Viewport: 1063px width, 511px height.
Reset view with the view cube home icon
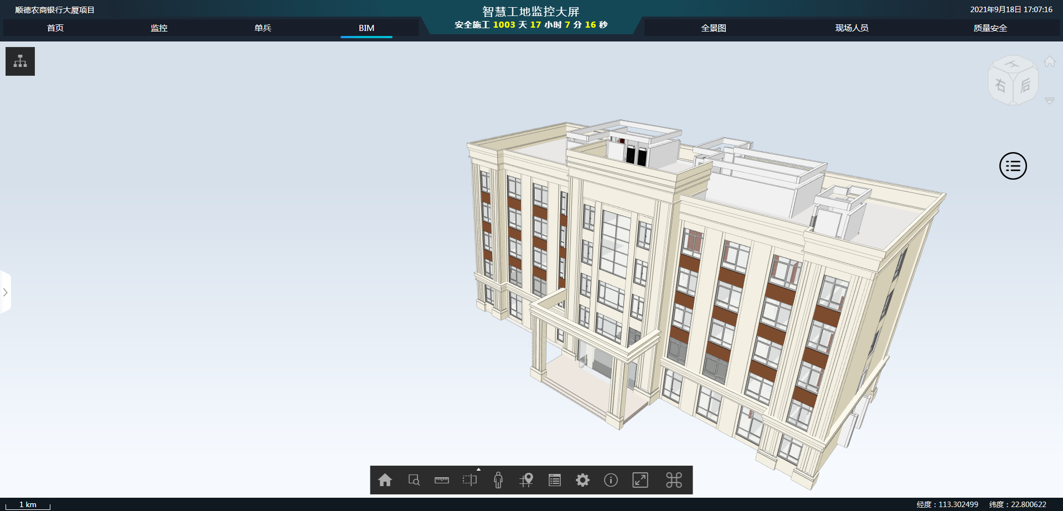pos(1049,61)
